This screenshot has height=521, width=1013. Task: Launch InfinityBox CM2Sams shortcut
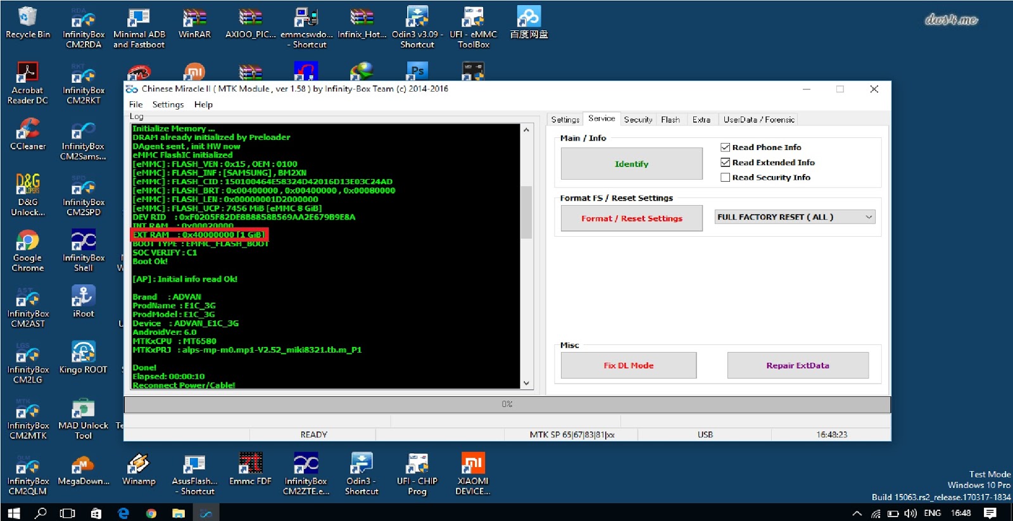point(84,139)
